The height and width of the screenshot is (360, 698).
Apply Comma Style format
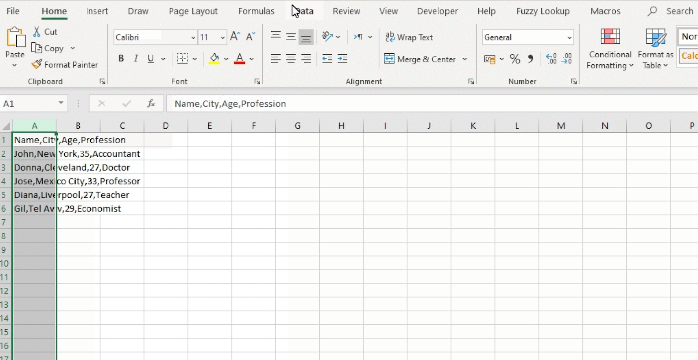531,59
